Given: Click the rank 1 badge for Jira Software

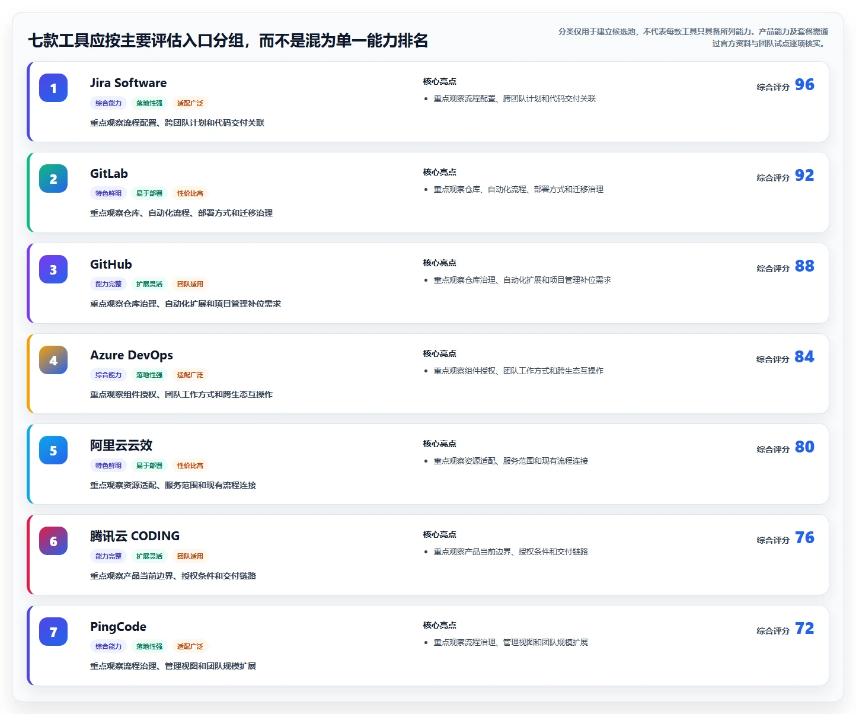Looking at the screenshot, I should point(53,88).
